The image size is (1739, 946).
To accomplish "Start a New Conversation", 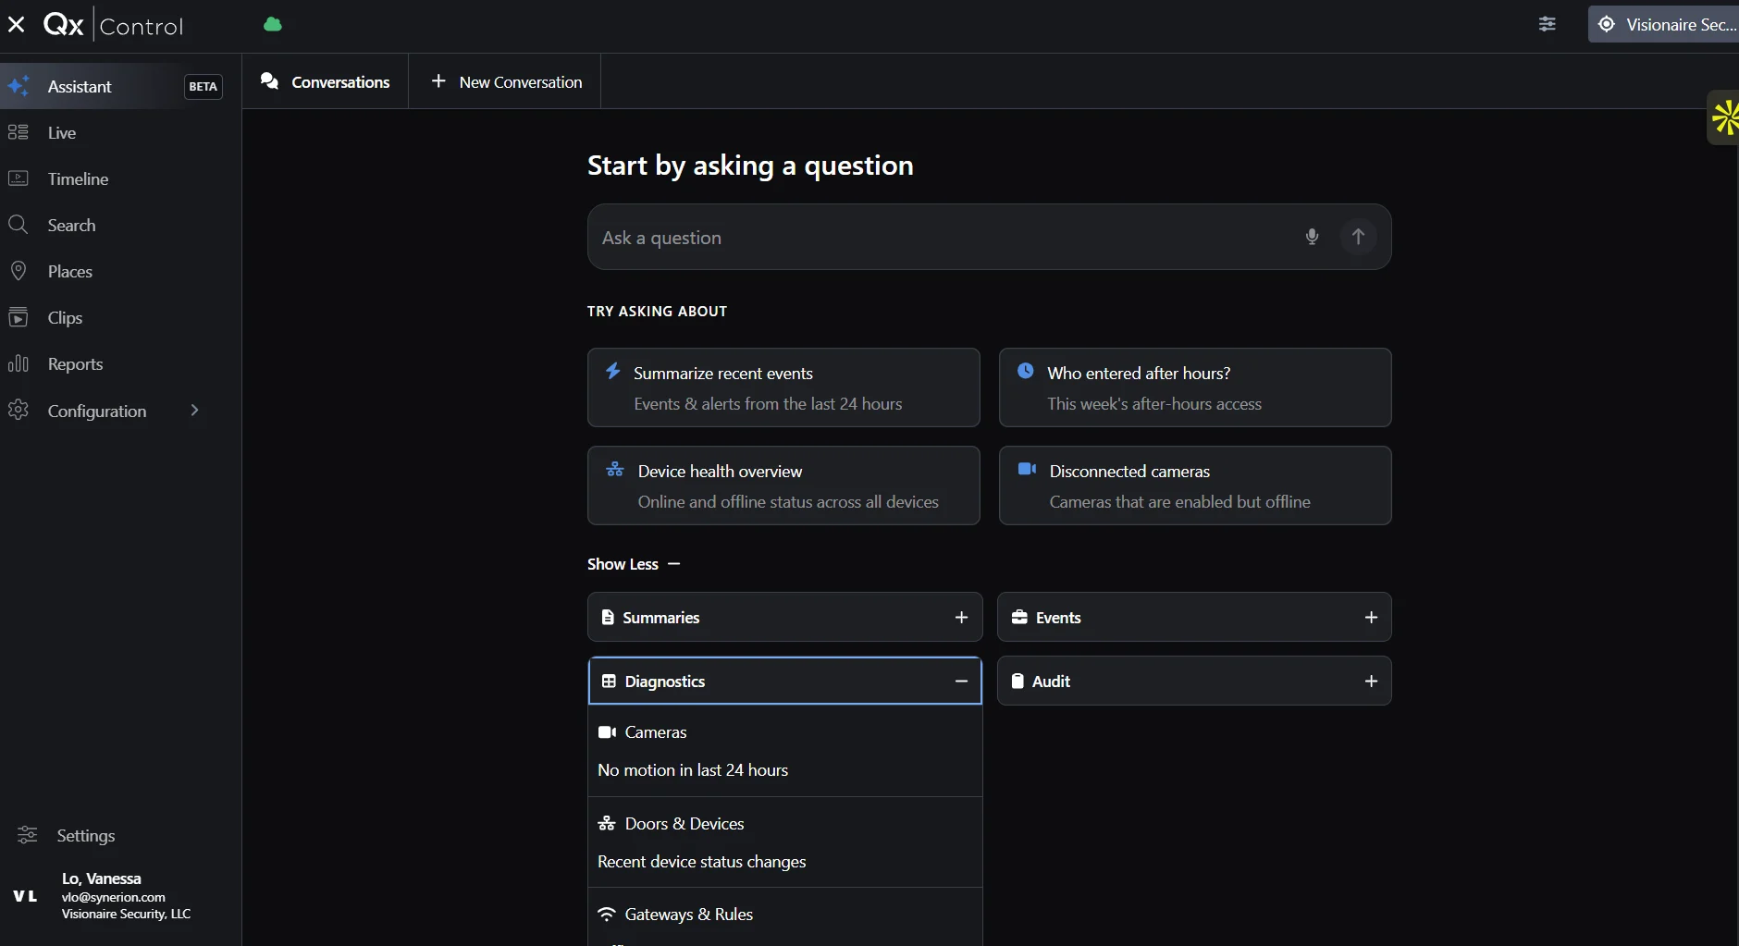I will pos(506,82).
